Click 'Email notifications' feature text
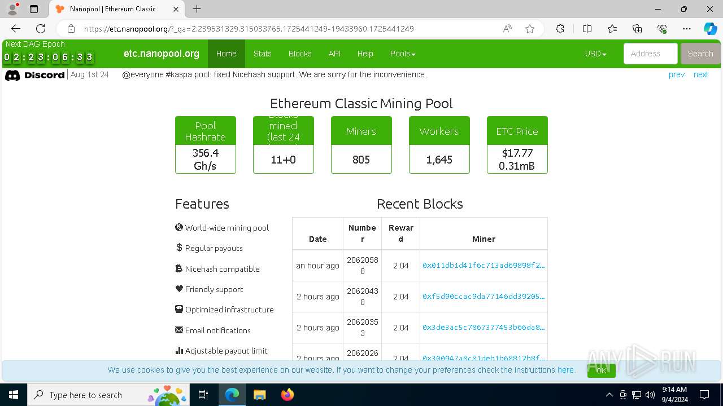This screenshot has height=406, width=723. (218, 330)
